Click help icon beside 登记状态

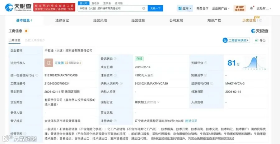tap(115, 59)
